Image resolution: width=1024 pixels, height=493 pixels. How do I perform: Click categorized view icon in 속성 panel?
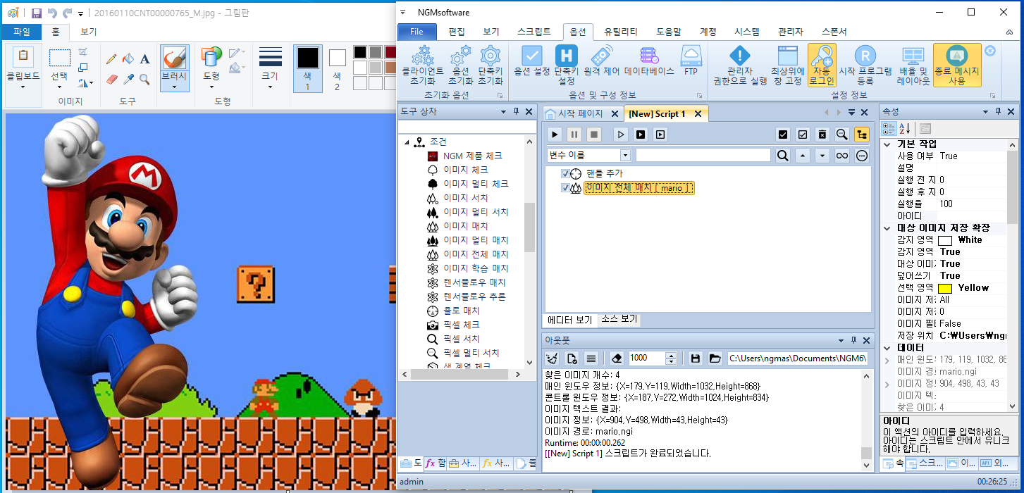tap(889, 128)
